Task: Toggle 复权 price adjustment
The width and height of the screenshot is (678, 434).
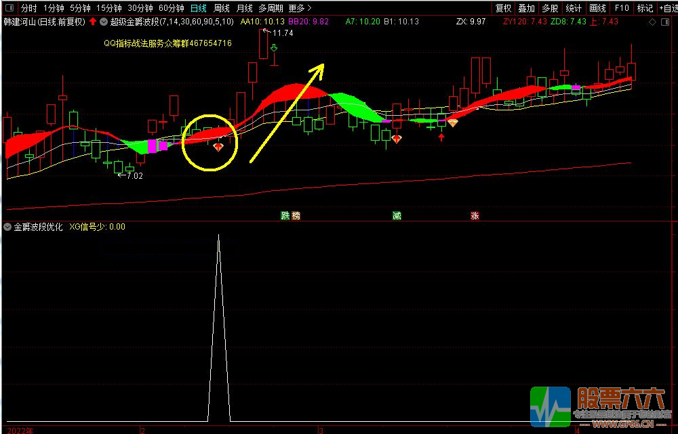Action: pos(503,8)
